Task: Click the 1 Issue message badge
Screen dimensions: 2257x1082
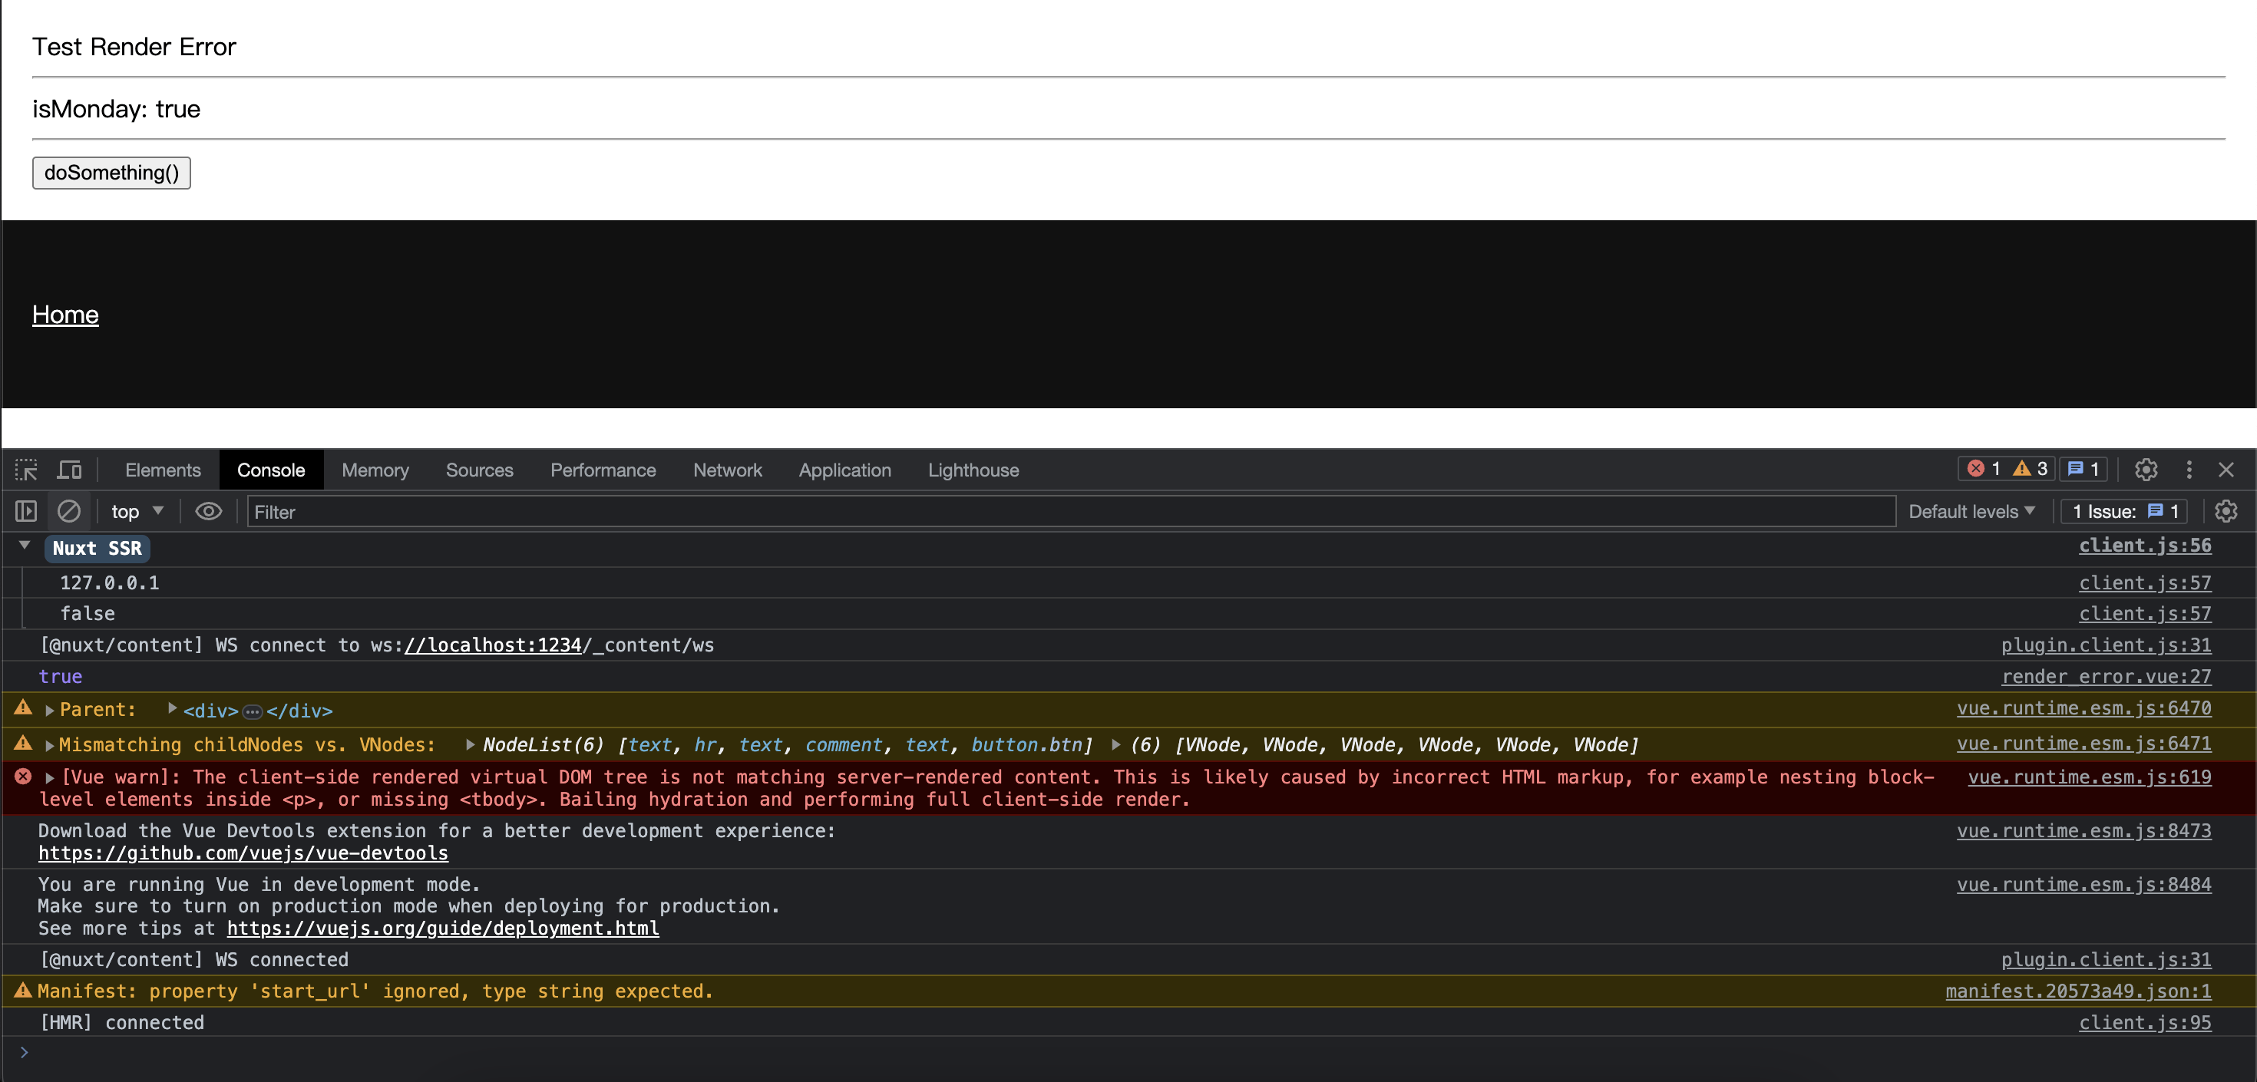Action: tap(2124, 511)
